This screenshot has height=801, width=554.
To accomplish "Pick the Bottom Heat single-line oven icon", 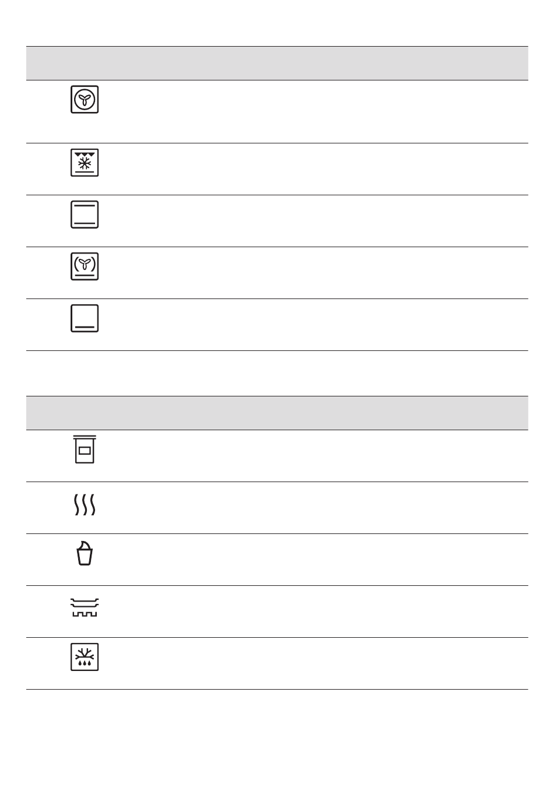I will pos(85,318).
